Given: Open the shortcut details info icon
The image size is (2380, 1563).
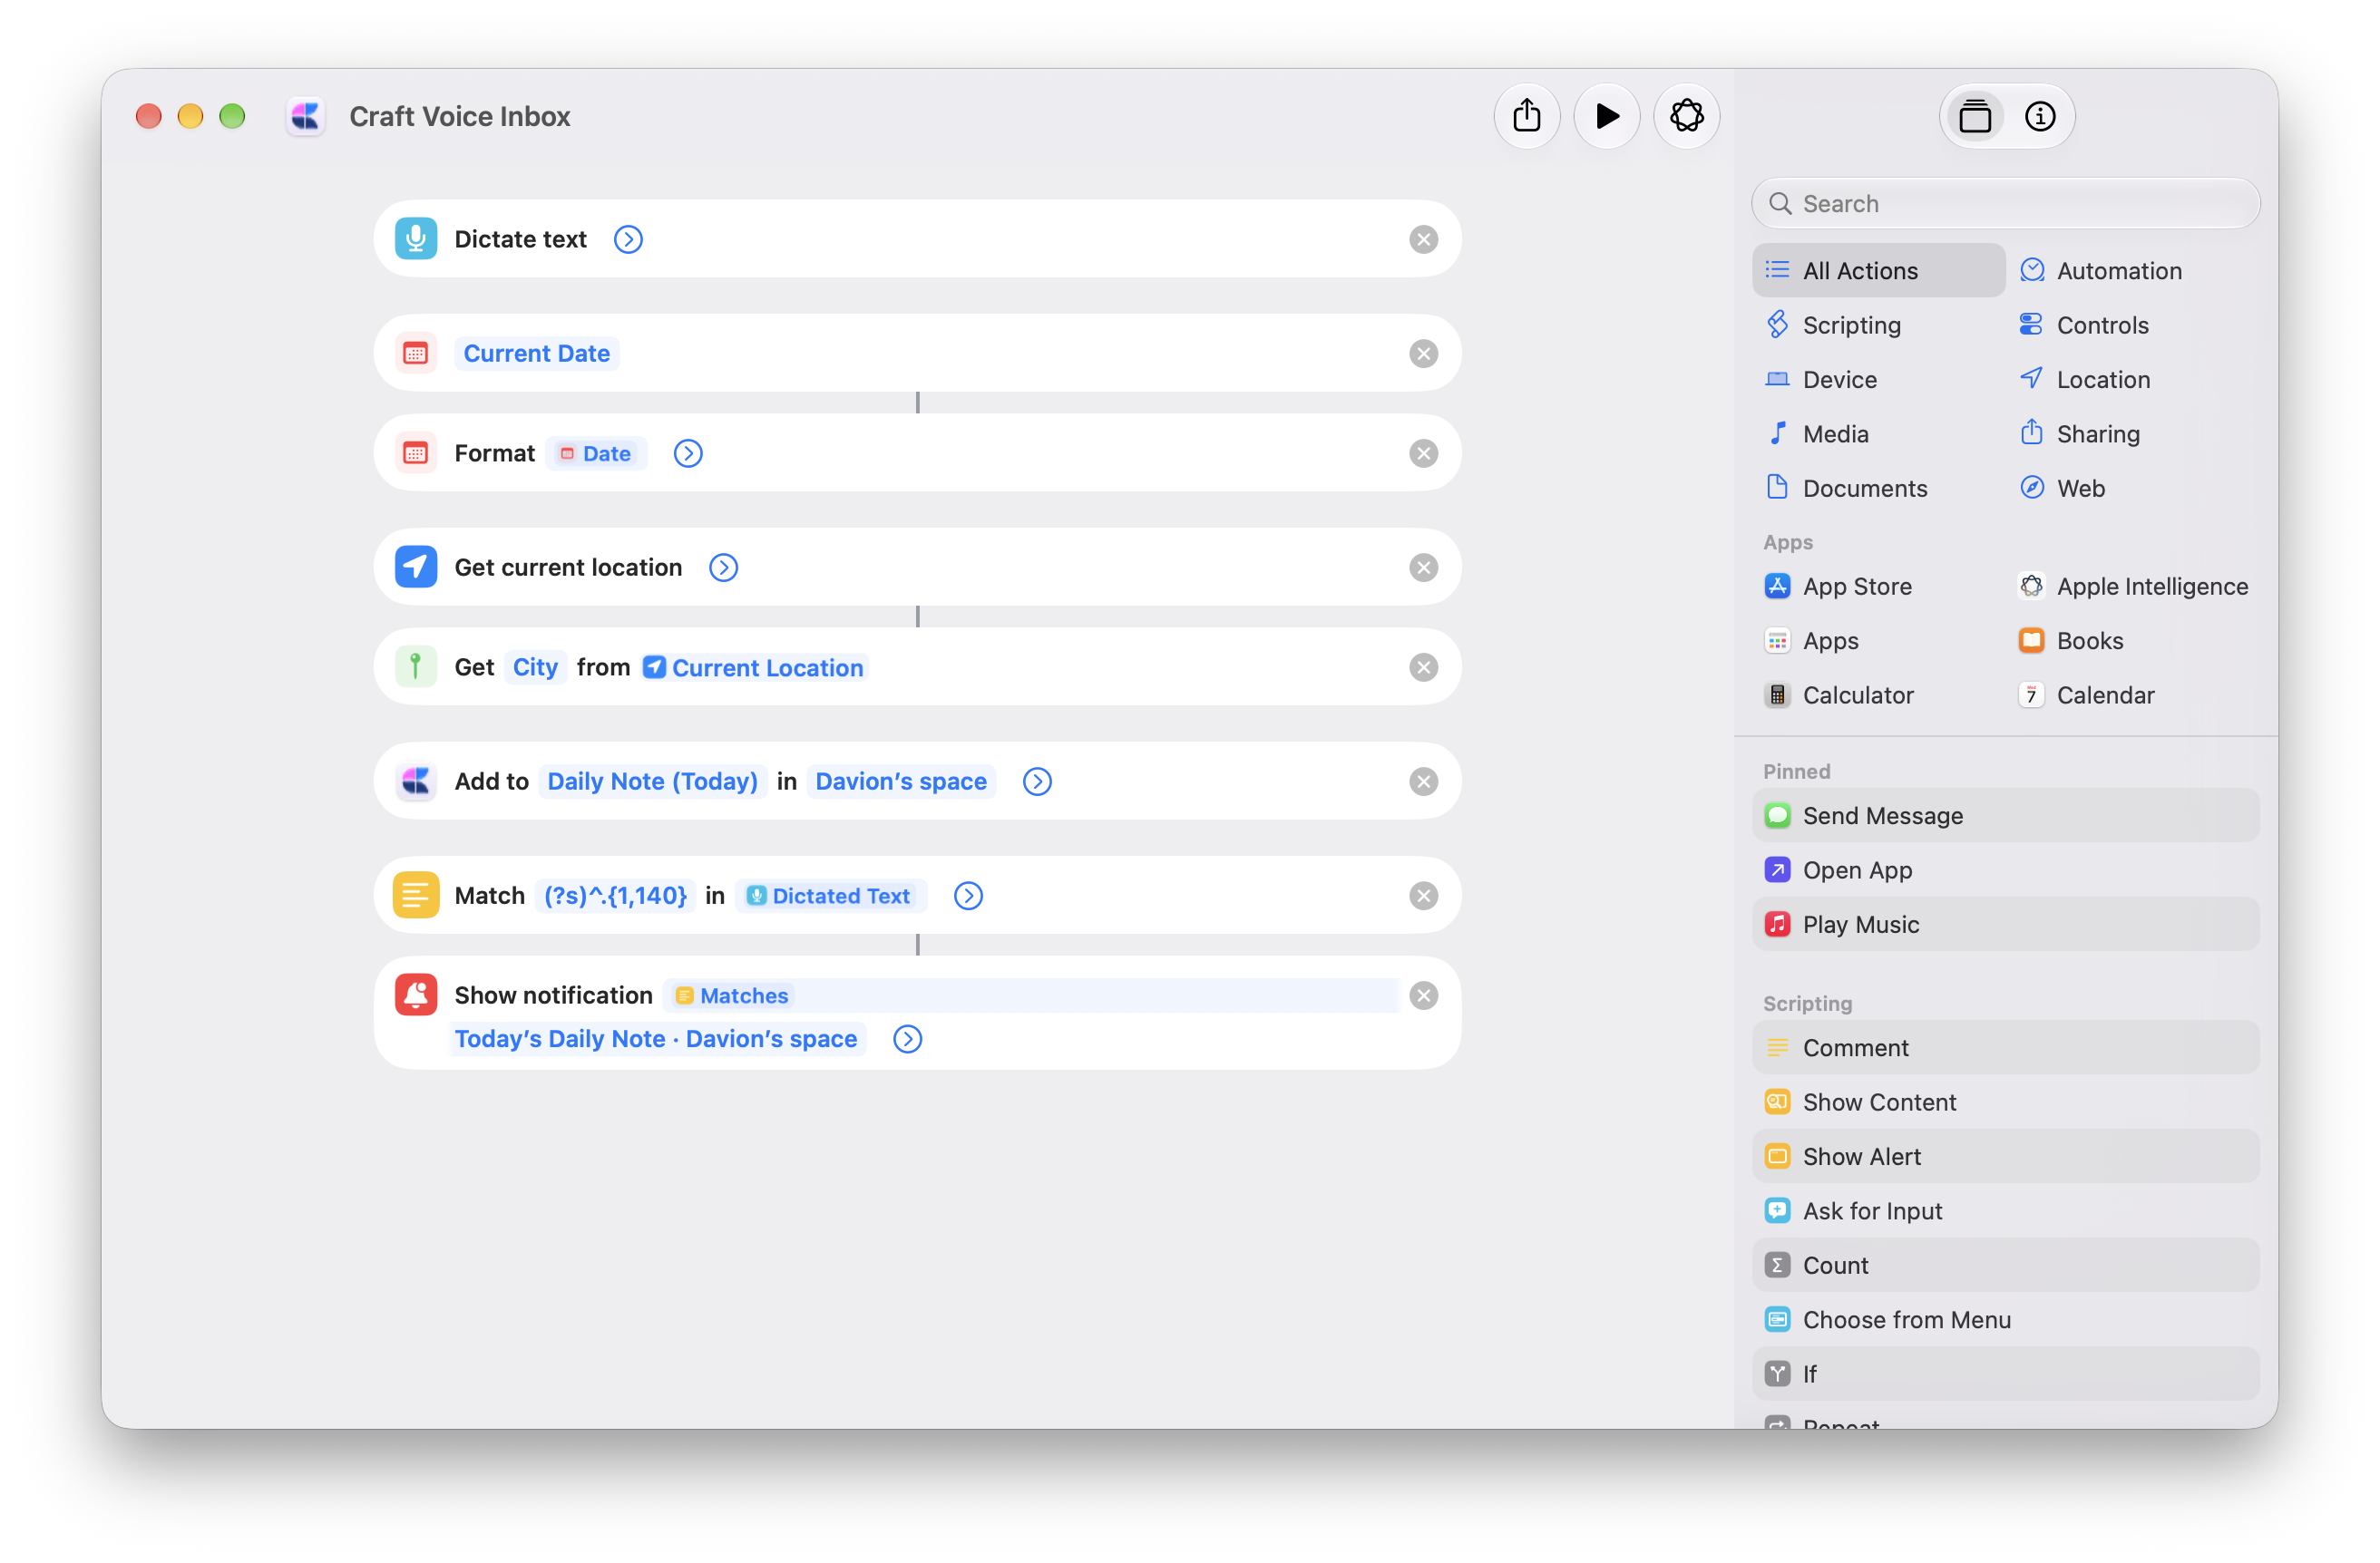Looking at the screenshot, I should click(2040, 116).
